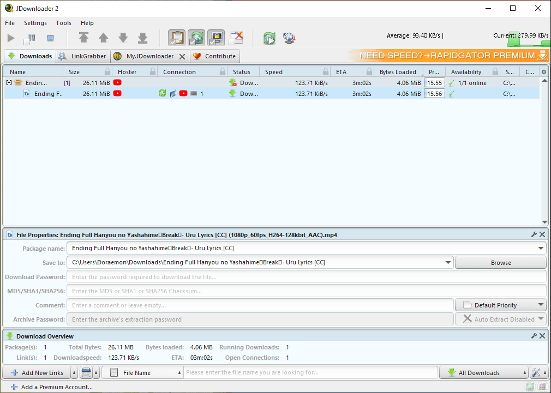Viewport: 551px width, 393px height.
Task: Move the selected download to the top
Action: 84,38
